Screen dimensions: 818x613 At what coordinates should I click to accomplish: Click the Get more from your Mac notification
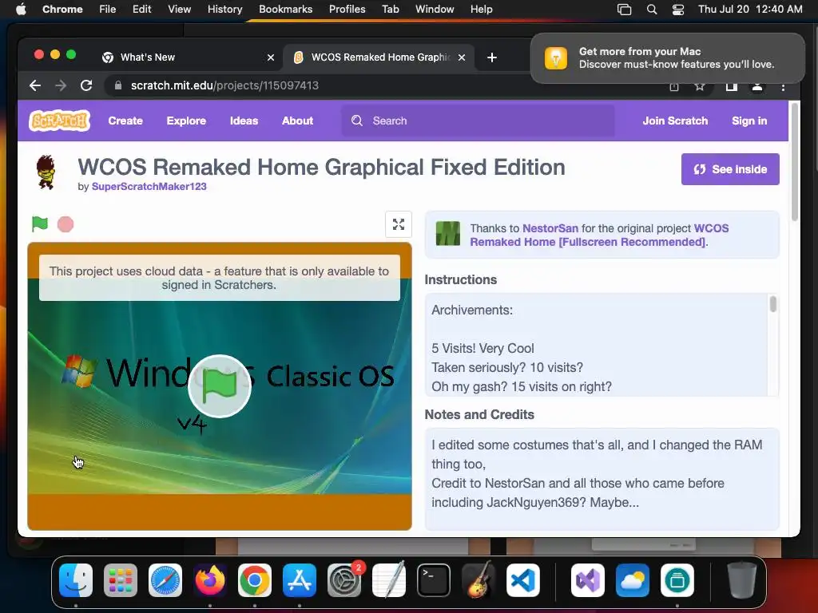[668, 57]
